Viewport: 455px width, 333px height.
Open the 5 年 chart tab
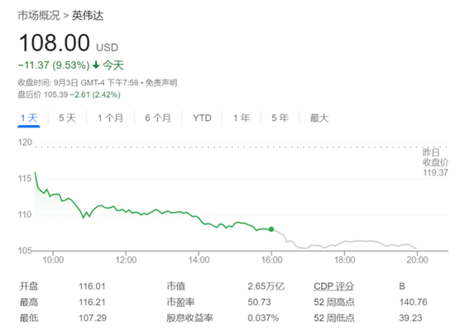(x=280, y=118)
